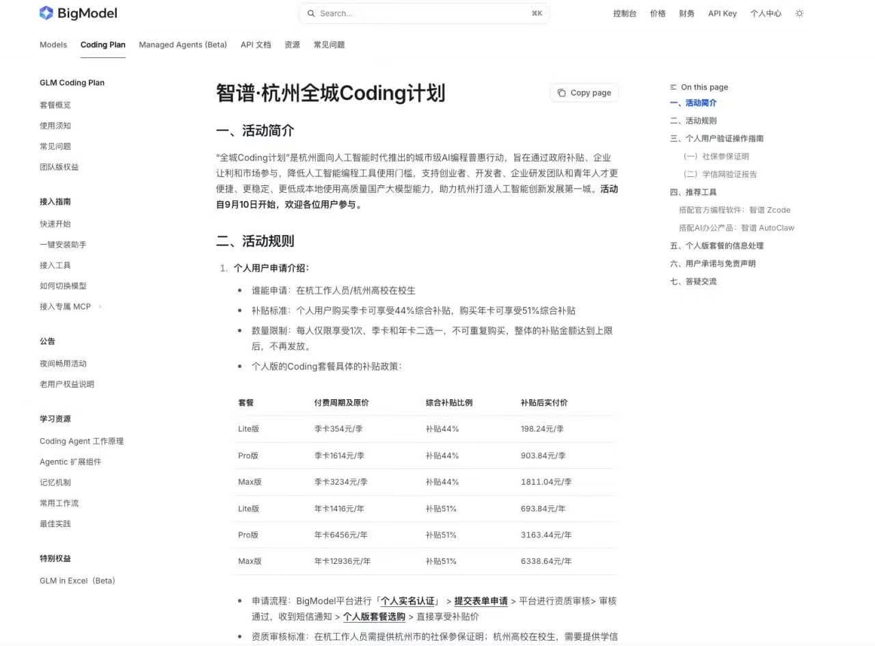
Task: Open sidebar 常见问题 under GLM Coding Plan
Action: 55,146
